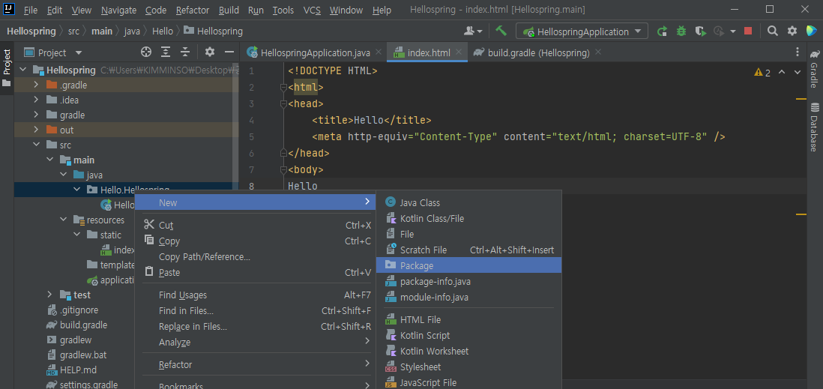Collapse all in Project panel
The image size is (823, 389).
coord(184,52)
